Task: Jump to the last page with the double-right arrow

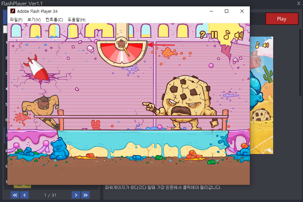Action: click(x=86, y=195)
